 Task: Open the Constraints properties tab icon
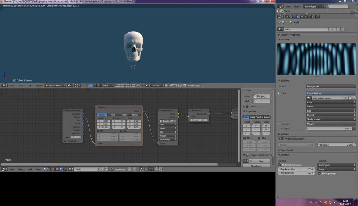(x=306, y=17)
